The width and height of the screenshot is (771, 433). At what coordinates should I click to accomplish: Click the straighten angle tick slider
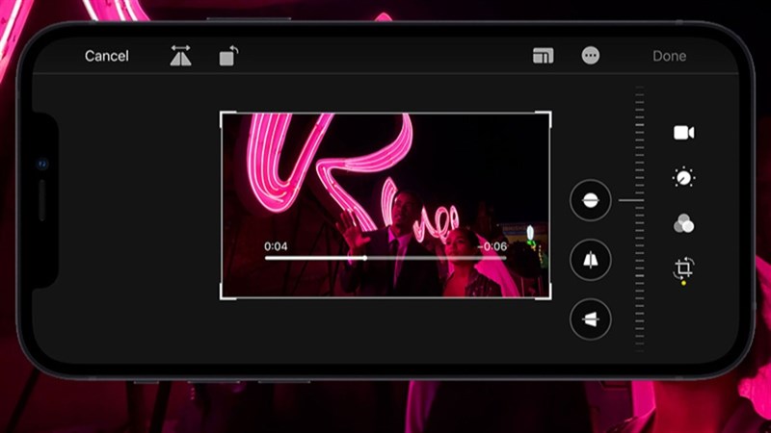click(x=639, y=218)
